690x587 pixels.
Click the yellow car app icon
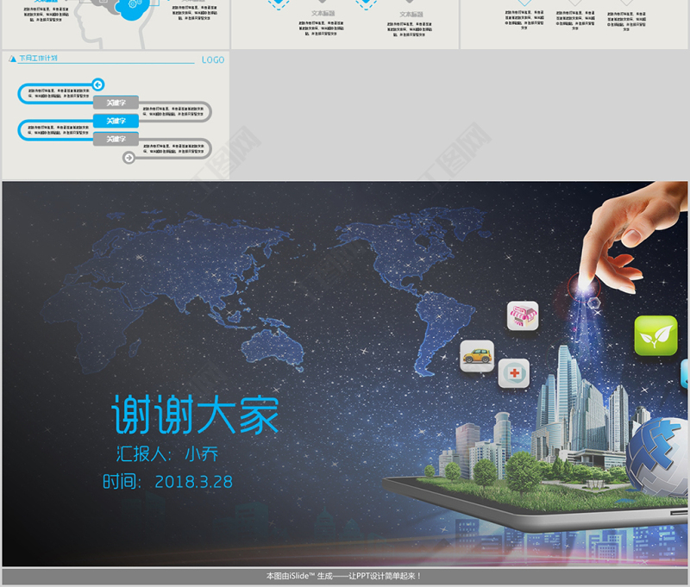[x=477, y=355]
